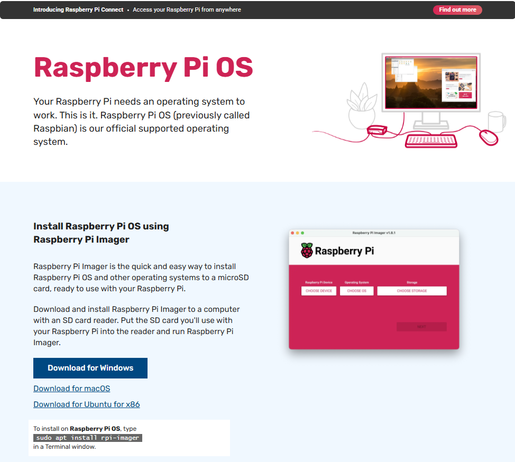The width and height of the screenshot is (515, 462).
Task: Click the Raspberry Pi Imager screenshot image
Action: (374, 289)
